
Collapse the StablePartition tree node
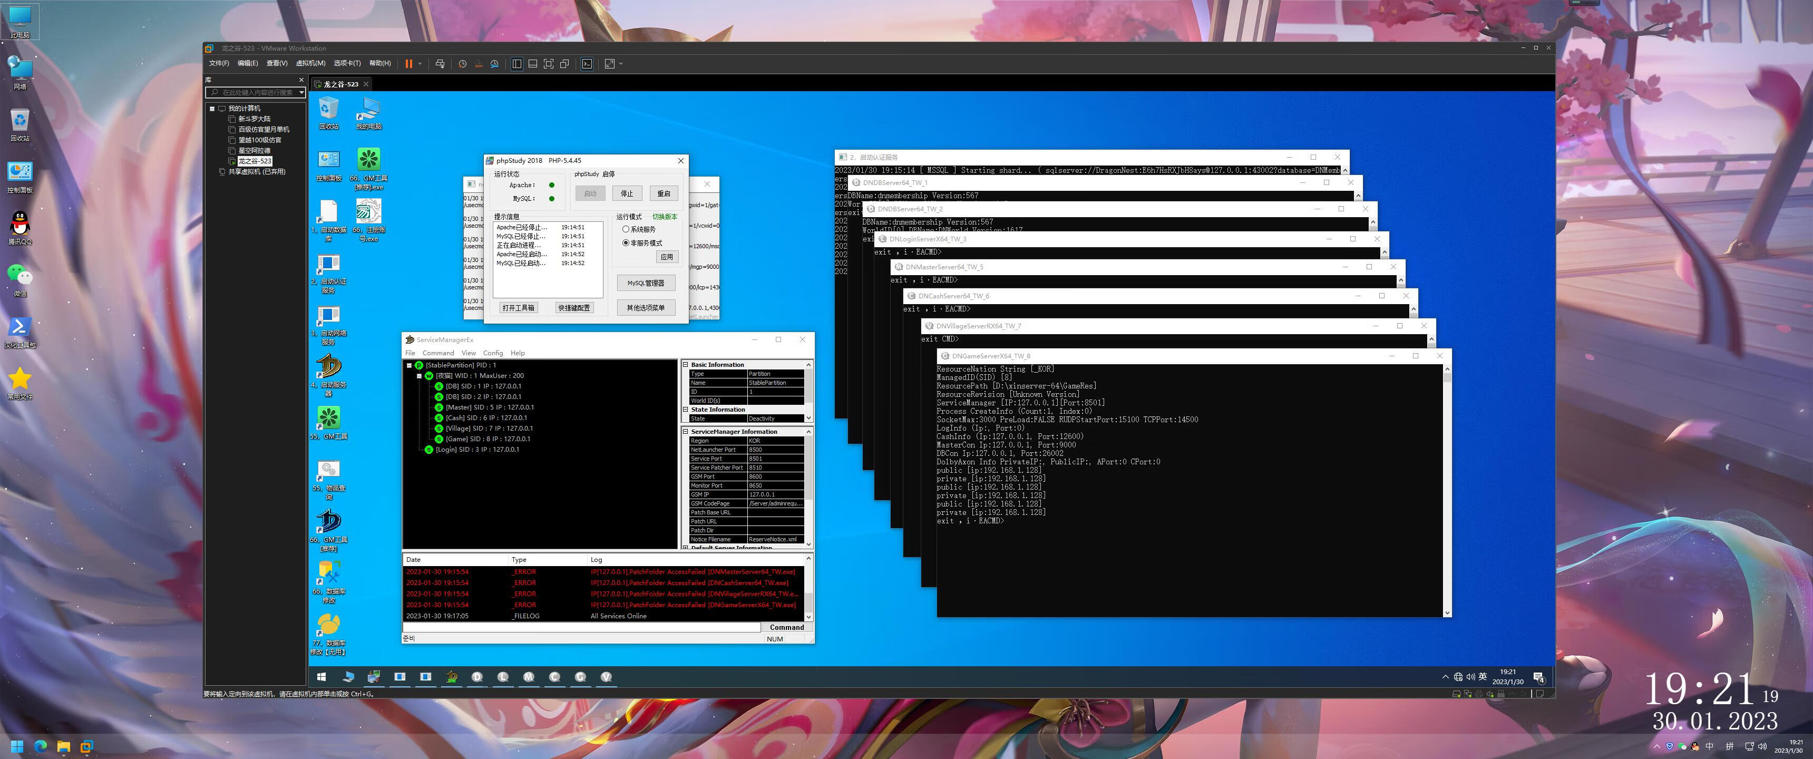tap(409, 365)
